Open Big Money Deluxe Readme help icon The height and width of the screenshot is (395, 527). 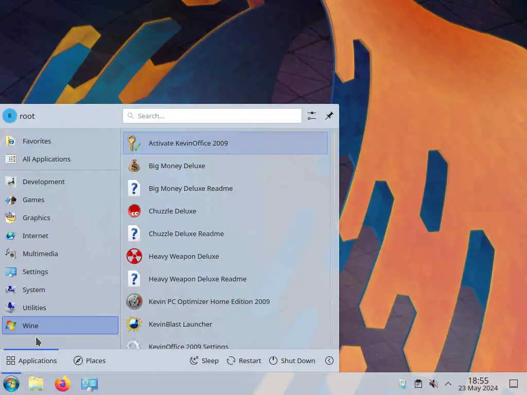click(x=134, y=188)
